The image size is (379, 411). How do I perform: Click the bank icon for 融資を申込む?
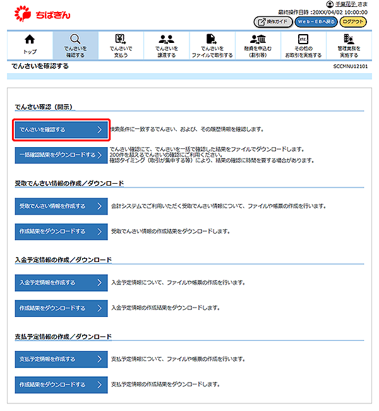point(258,39)
